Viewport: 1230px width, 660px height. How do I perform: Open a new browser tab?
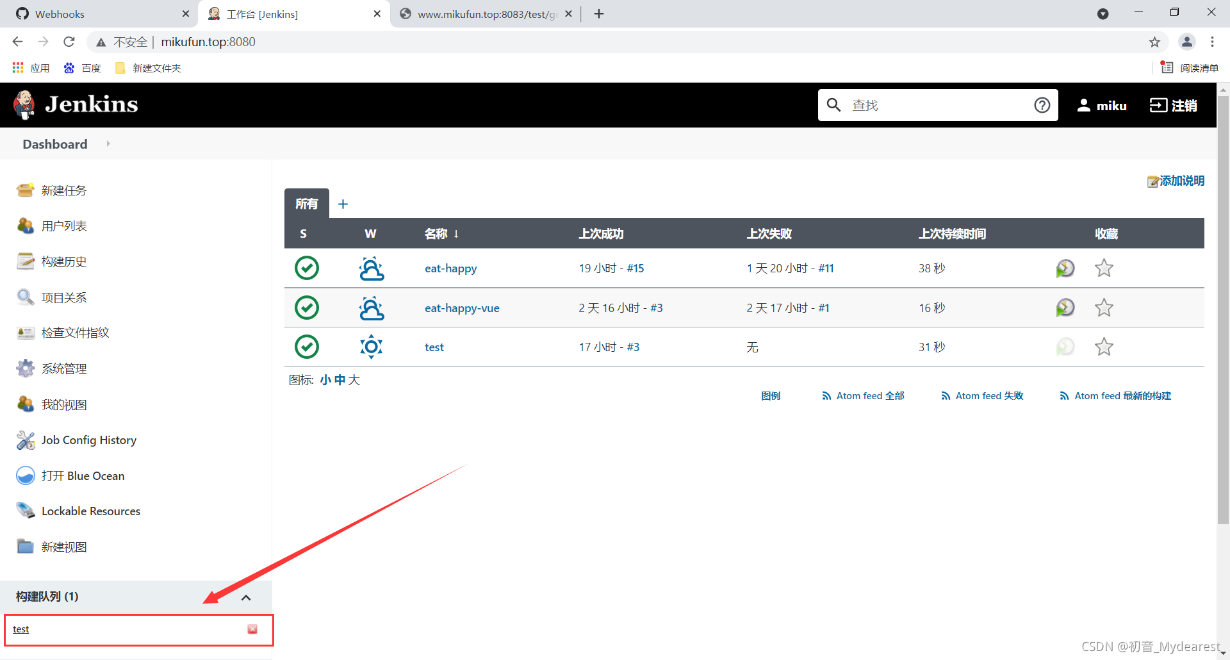(x=599, y=13)
